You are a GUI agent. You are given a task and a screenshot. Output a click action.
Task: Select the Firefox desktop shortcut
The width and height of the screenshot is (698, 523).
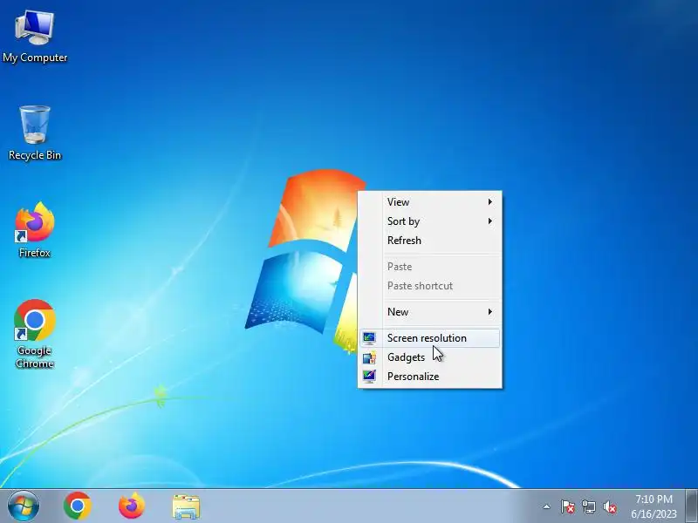pos(35,230)
